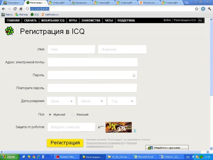Image resolution: width=213 pixels, height=160 pixels.
Task: Open the KakProsto.ru bookmark
Action: (50, 15)
